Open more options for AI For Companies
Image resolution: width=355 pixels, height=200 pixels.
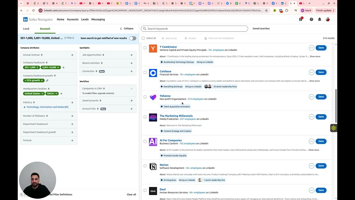311,141
